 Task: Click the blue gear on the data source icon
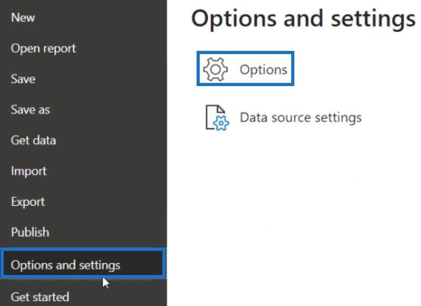[221, 123]
